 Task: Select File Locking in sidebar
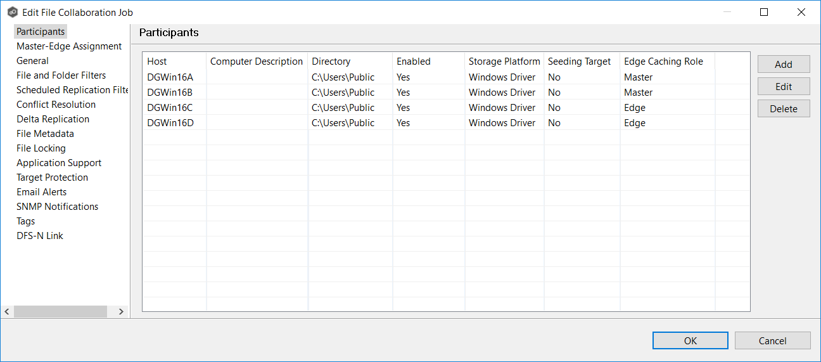click(41, 148)
